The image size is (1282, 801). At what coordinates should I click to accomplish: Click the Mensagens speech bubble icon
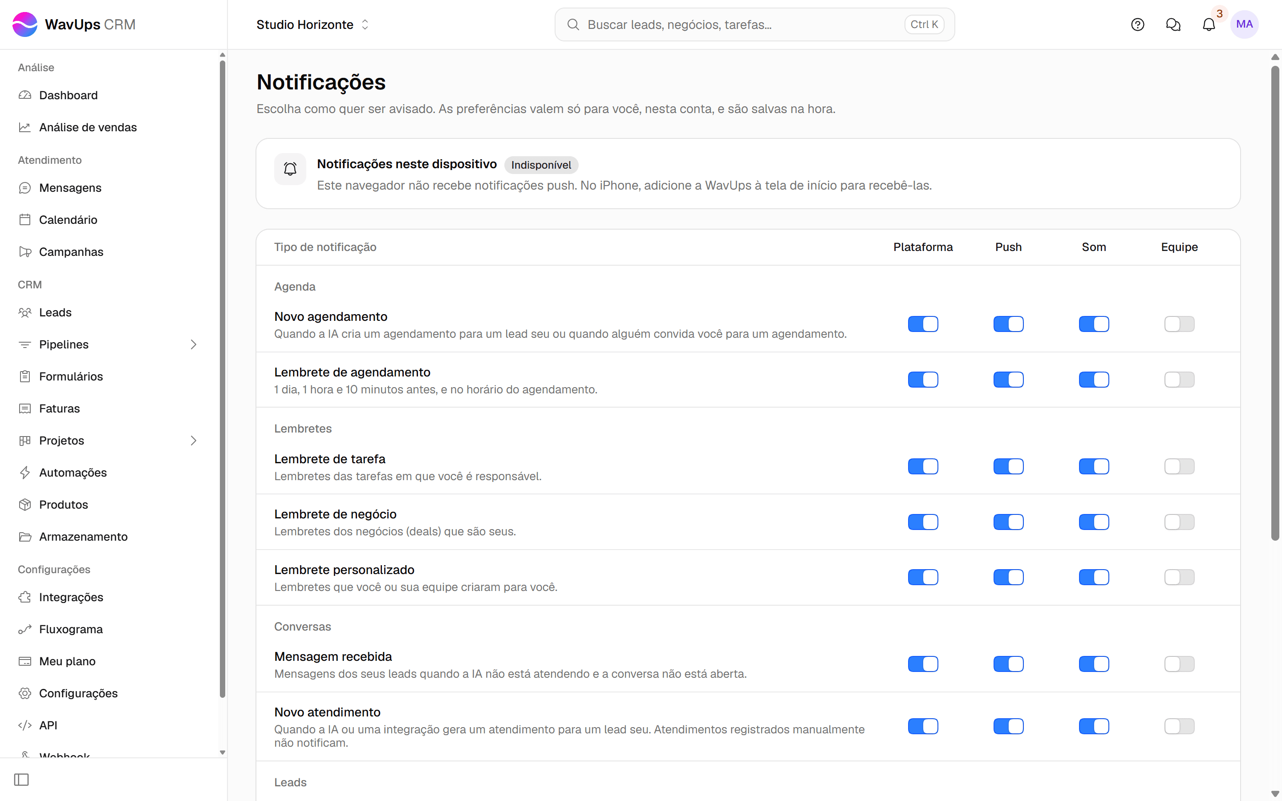click(25, 188)
